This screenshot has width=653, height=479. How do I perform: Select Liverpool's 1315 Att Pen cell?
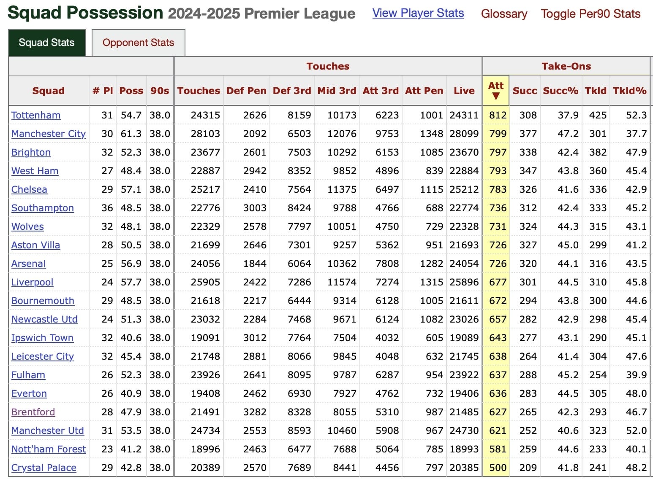click(424, 282)
